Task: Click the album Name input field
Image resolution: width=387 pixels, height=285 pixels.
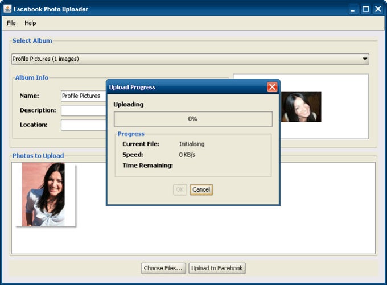Action: click(84, 96)
